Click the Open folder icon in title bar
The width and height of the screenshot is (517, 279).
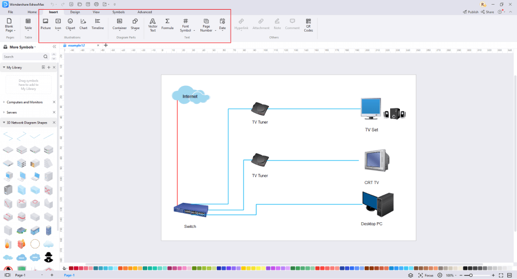coord(80,4)
